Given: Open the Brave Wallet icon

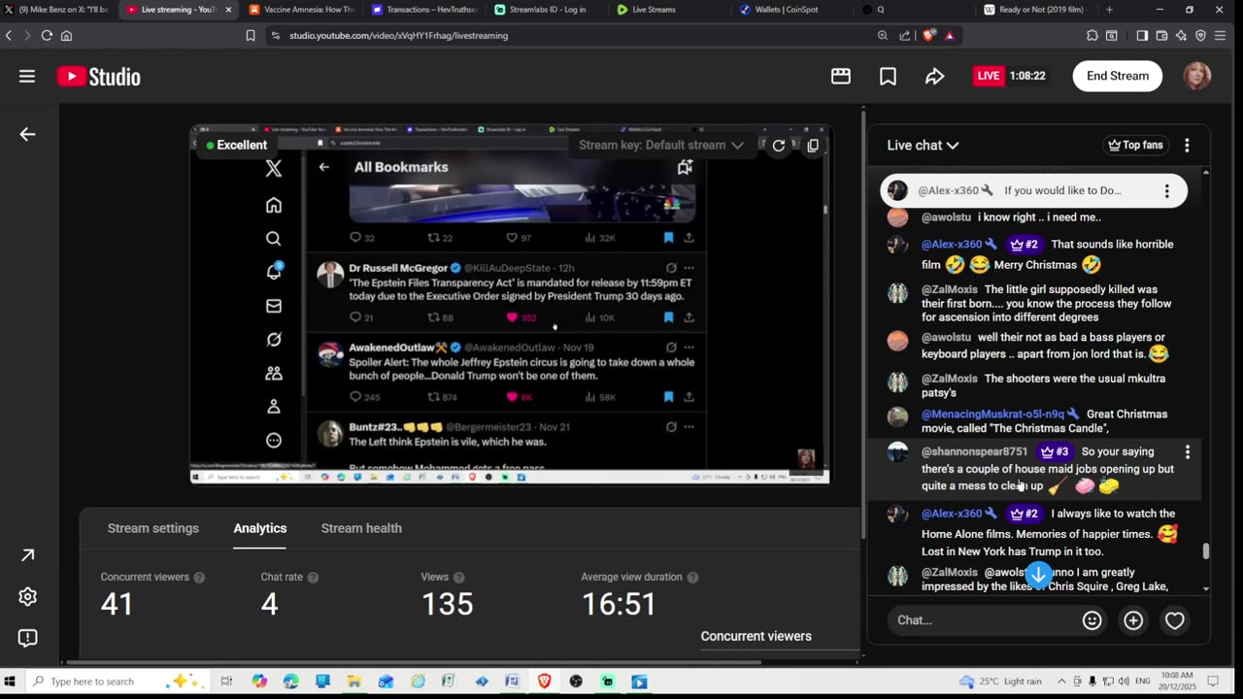Looking at the screenshot, I should 1161,35.
